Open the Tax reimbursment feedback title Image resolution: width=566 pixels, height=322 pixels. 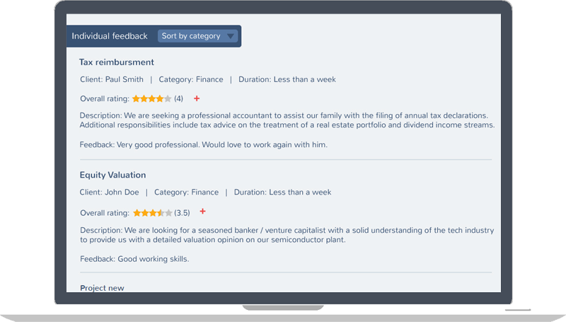[x=117, y=62]
